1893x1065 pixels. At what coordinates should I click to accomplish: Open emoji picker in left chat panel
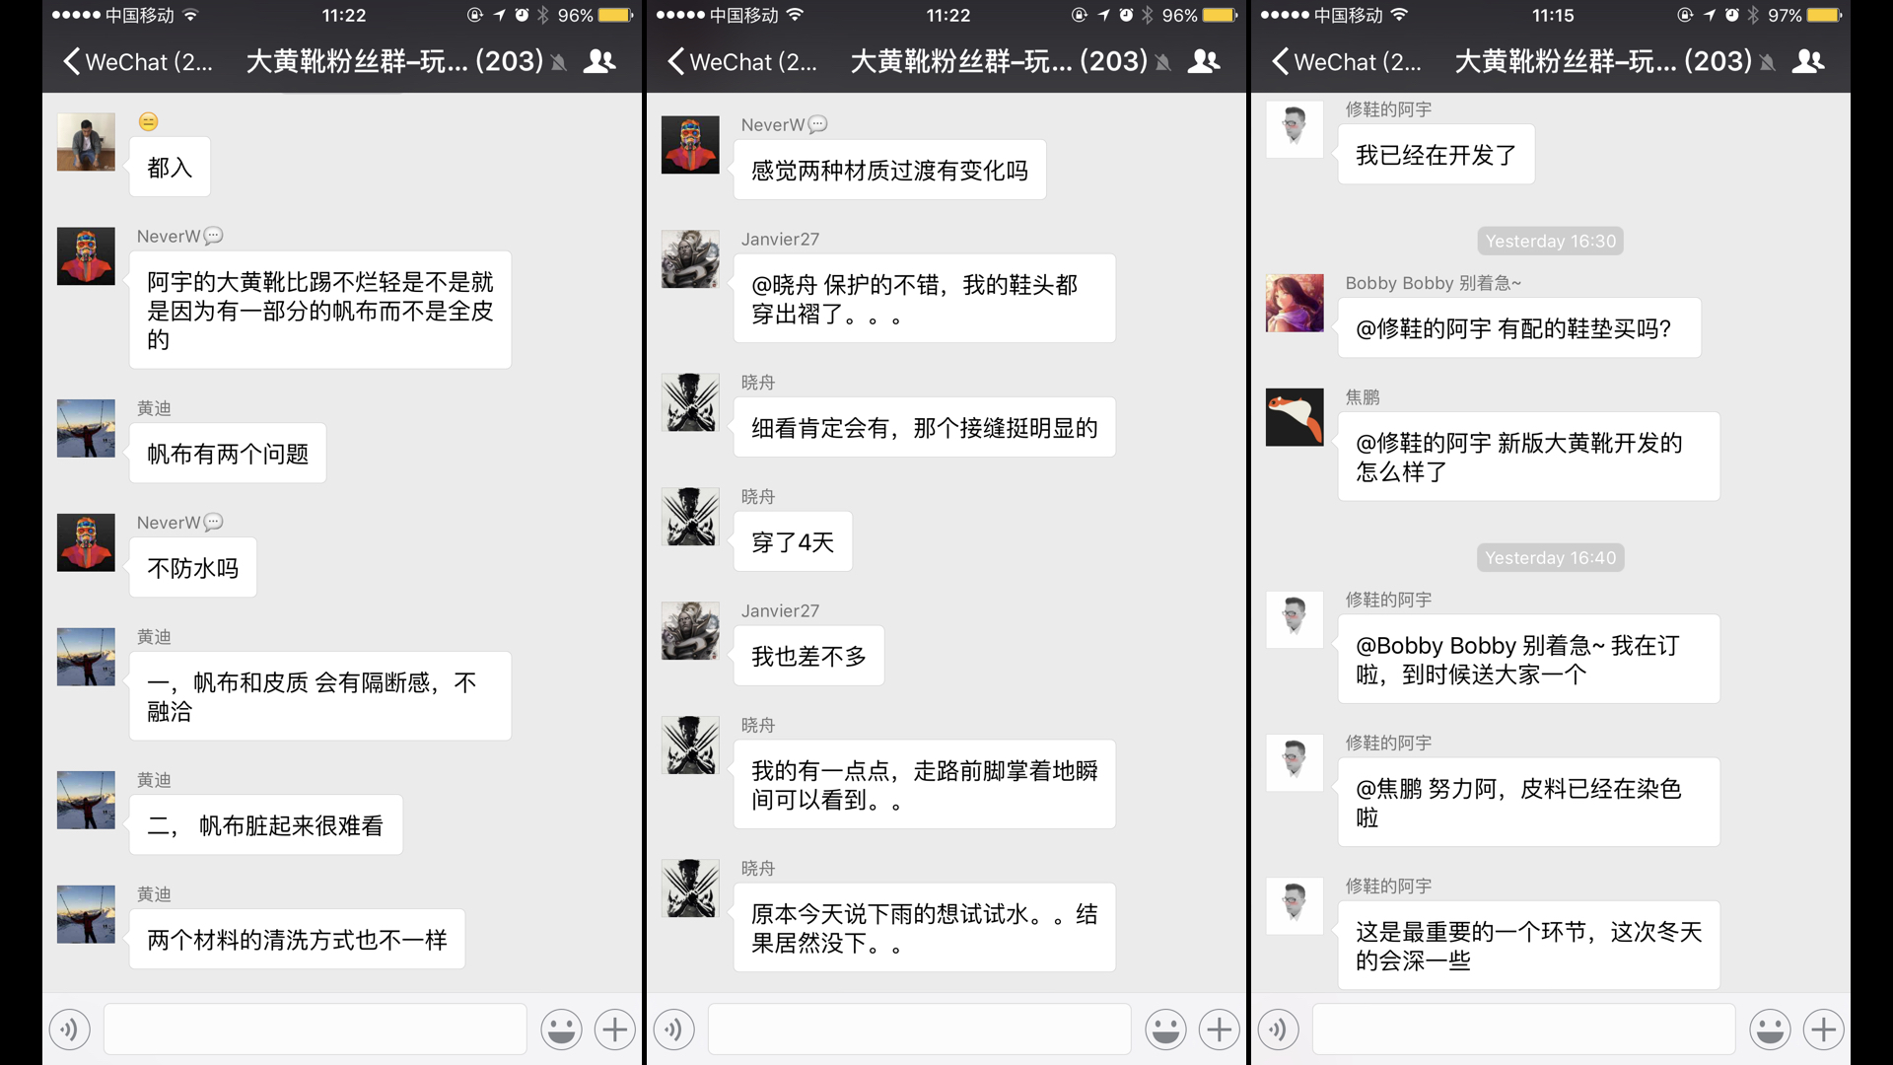point(561,1029)
